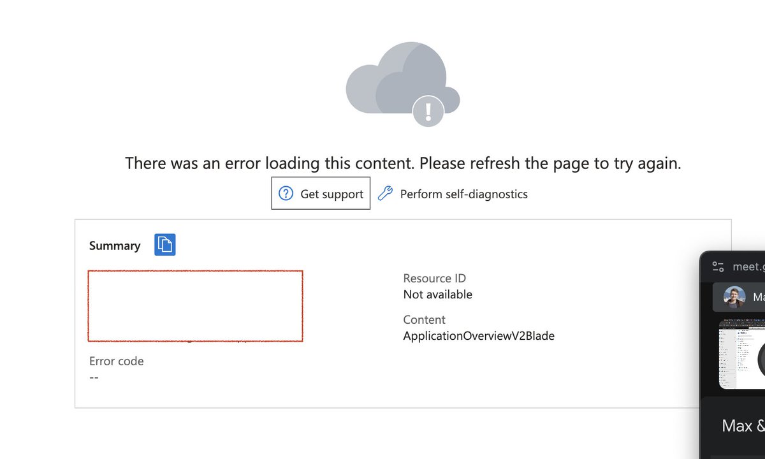This screenshot has width=765, height=459.
Task: Open Perform self-diagnostics link
Action: click(463, 194)
